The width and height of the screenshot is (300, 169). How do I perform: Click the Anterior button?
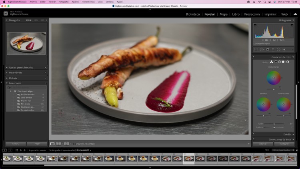tap(263, 144)
